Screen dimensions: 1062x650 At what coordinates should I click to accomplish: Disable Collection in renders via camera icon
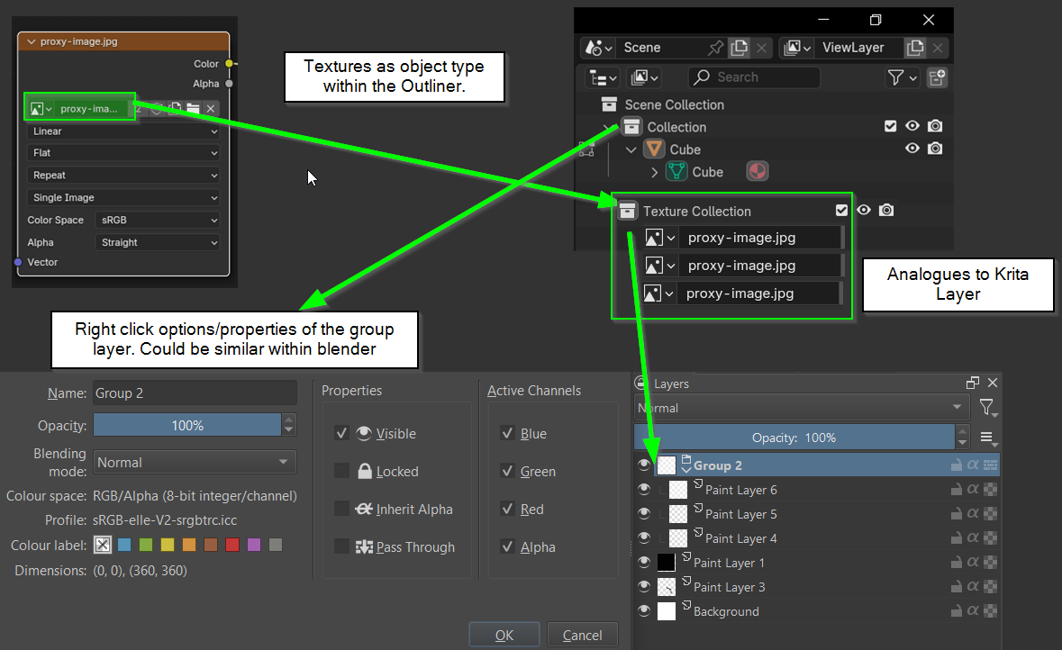click(935, 126)
